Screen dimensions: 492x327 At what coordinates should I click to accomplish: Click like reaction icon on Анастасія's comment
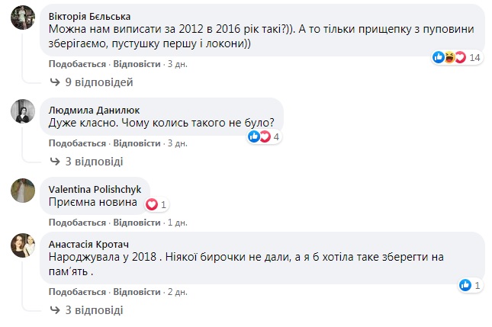(465, 285)
